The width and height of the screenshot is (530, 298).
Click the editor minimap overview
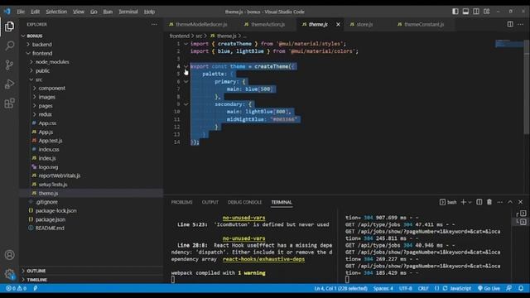click(x=509, y=44)
